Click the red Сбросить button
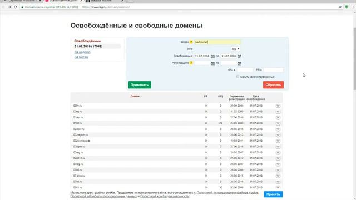 pyautogui.click(x=273, y=85)
